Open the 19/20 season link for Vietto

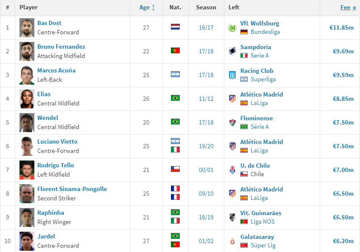point(206,146)
